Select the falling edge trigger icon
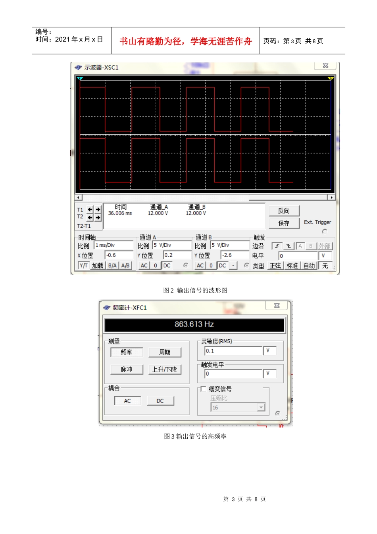This screenshot has height=534, width=377. [289, 246]
